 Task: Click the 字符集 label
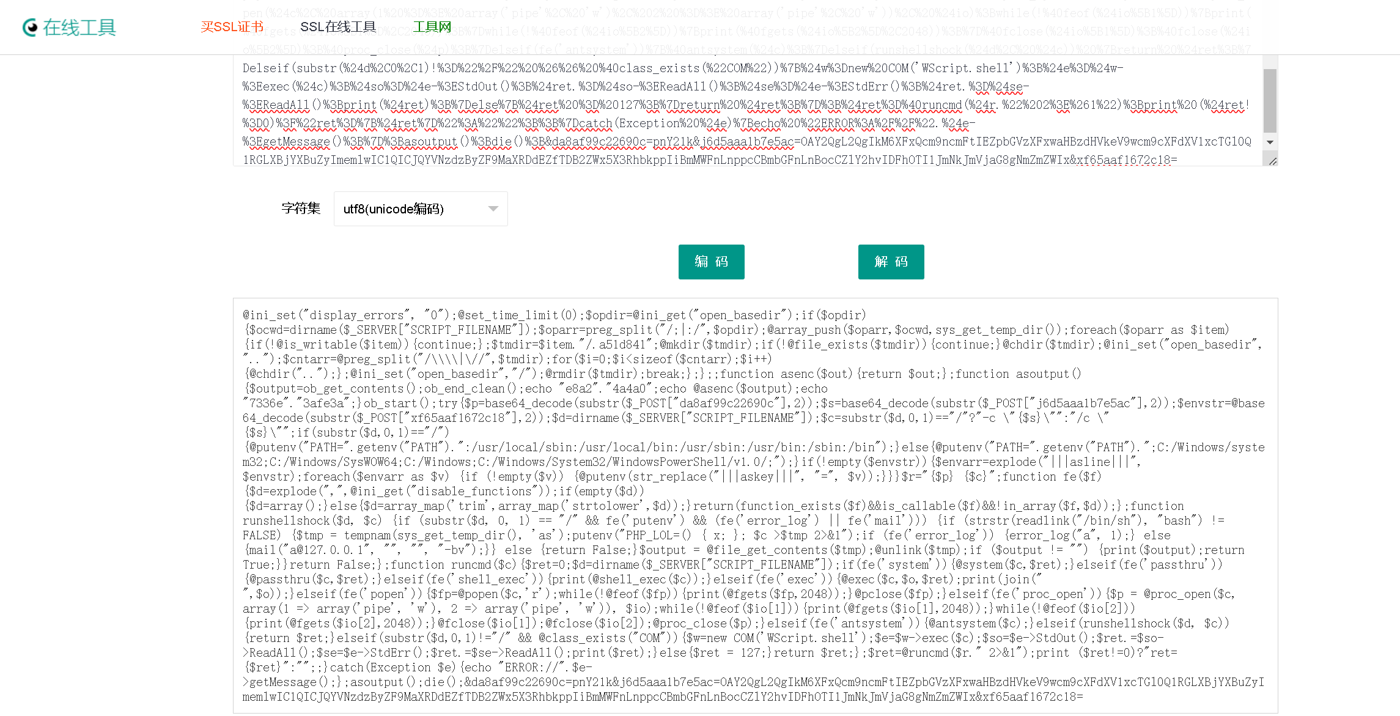click(x=301, y=209)
